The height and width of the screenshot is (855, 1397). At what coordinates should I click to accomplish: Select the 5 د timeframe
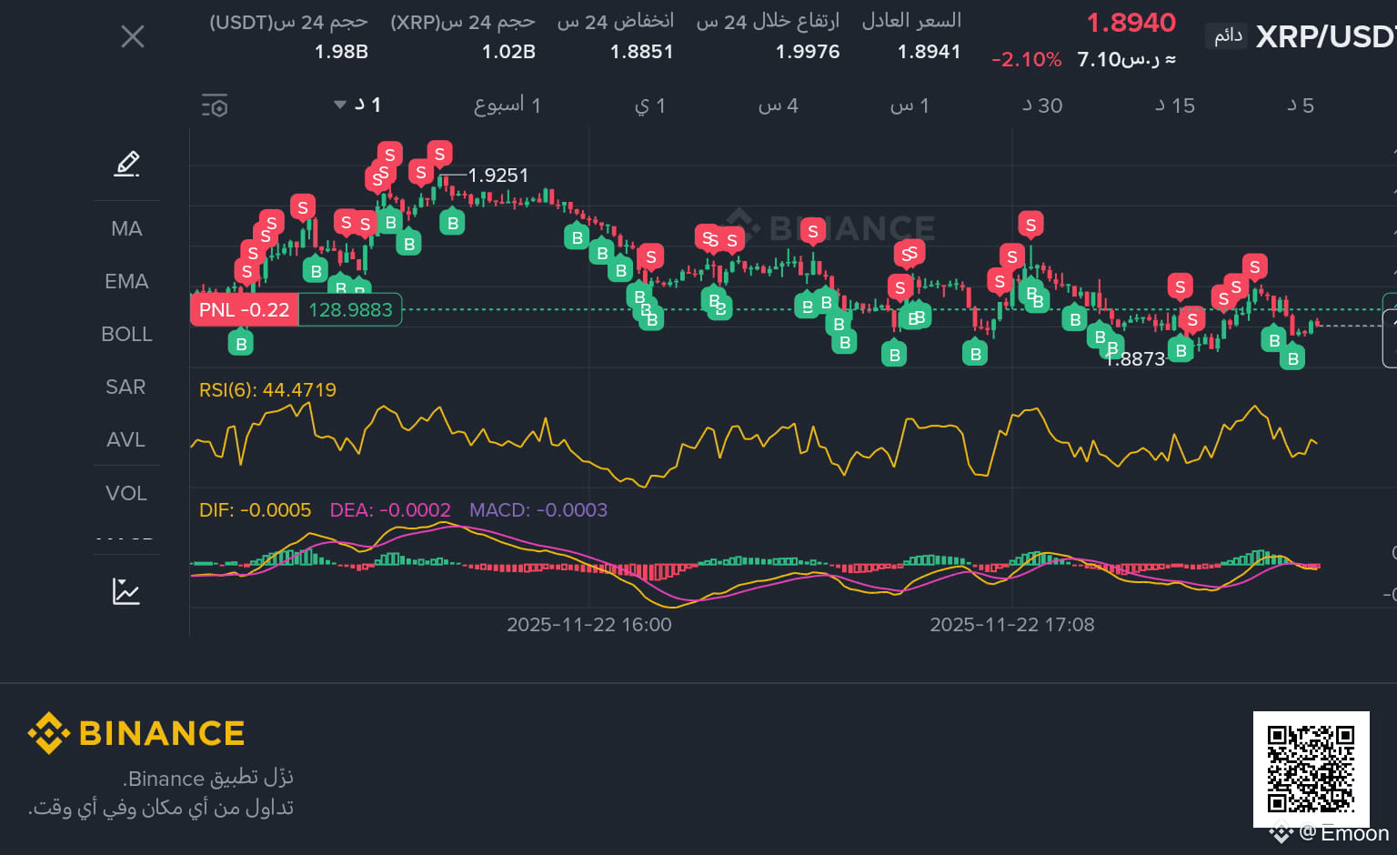pos(1301,106)
